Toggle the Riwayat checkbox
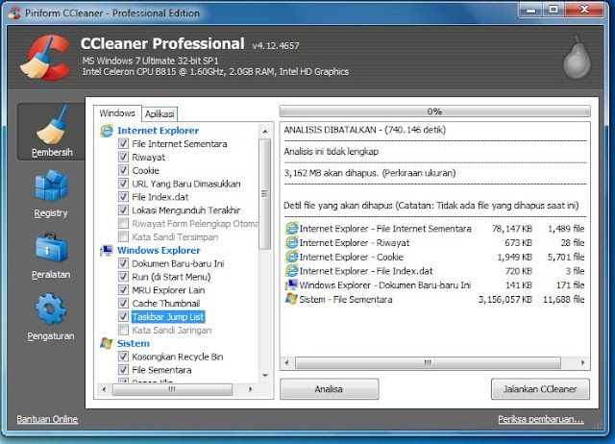Image resolution: width=615 pixels, height=444 pixels. 123,157
